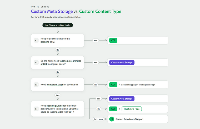Click the 'Not sure' label
200x129 pixels.
point(99,119)
